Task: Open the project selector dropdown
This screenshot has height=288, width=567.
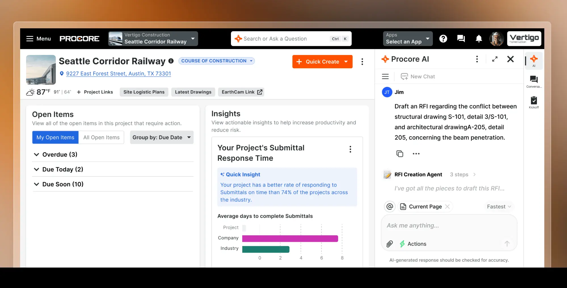Action: 153,39
